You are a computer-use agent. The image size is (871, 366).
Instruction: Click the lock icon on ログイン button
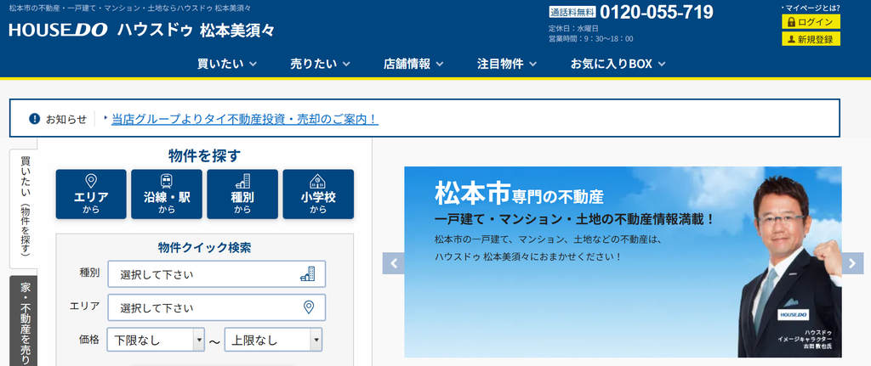[792, 21]
